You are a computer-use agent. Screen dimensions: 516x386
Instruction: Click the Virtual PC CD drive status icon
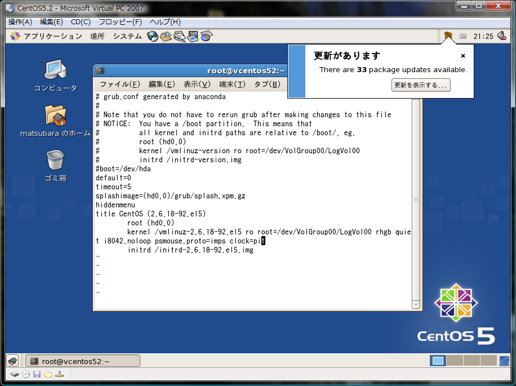point(26,374)
